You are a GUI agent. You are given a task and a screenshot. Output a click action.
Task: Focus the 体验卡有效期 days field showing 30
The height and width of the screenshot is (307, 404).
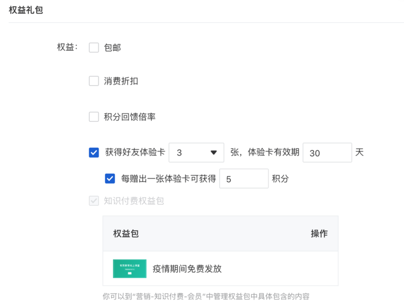click(x=327, y=153)
